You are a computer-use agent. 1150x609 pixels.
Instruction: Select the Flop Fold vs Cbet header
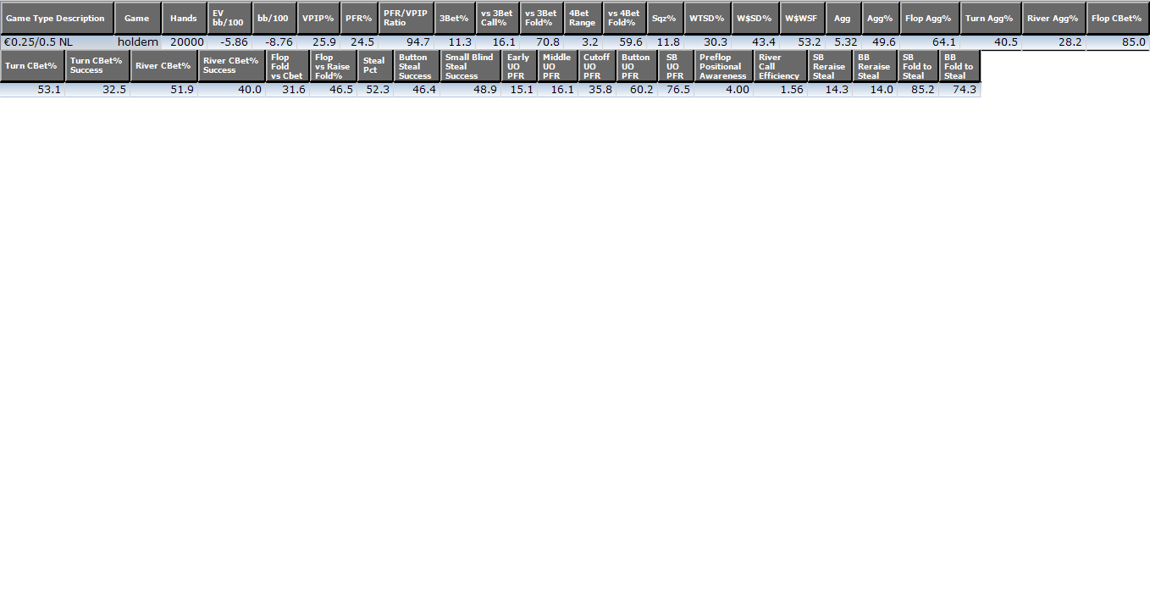tap(287, 65)
